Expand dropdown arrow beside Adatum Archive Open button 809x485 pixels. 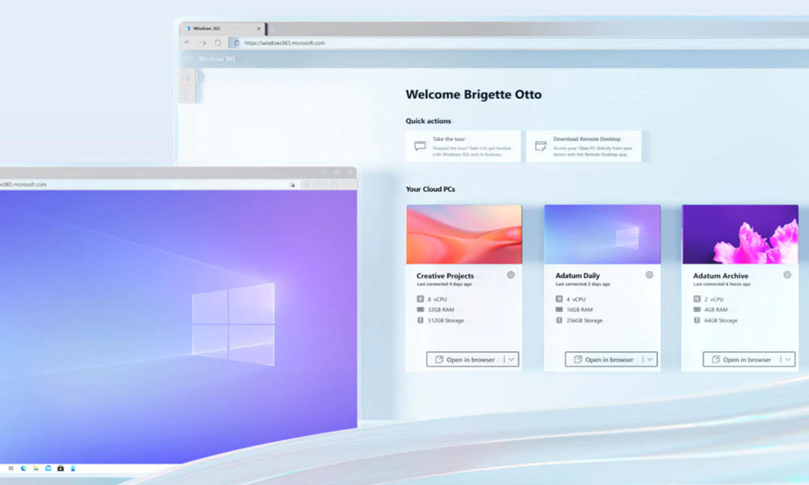788,360
